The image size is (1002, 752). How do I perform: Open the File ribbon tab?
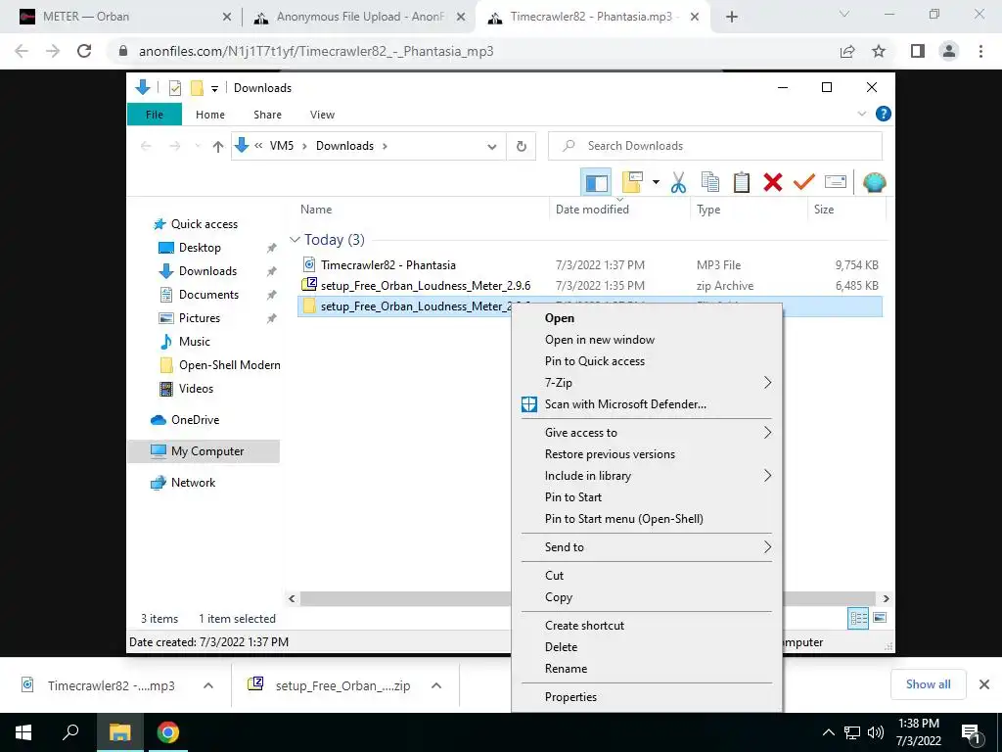(x=155, y=115)
